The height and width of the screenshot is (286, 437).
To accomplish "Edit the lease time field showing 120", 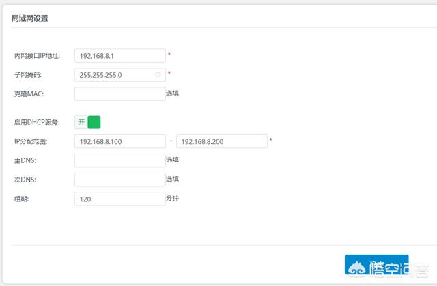I will 120,199.
